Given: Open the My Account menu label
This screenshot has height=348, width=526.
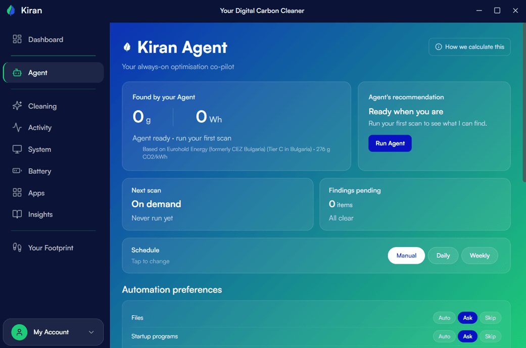Looking at the screenshot, I should (x=51, y=332).
